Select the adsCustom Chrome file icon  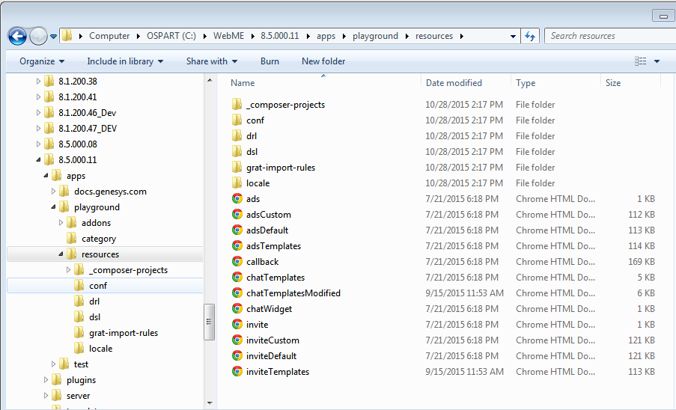pyautogui.click(x=237, y=215)
